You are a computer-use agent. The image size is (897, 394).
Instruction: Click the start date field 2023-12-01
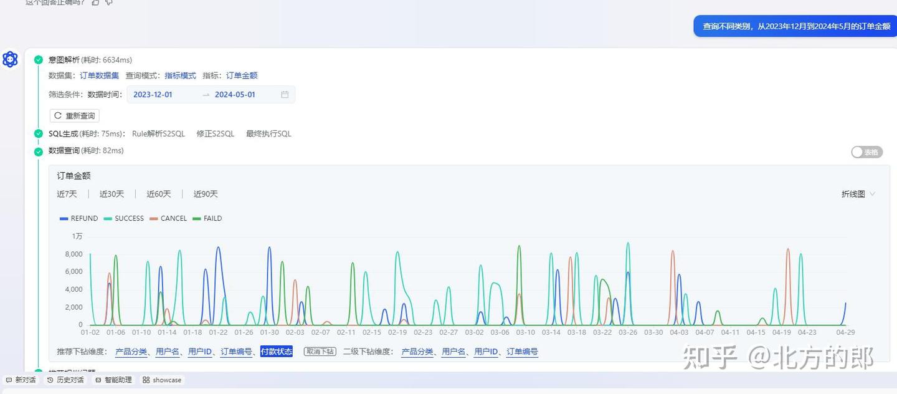pyautogui.click(x=152, y=94)
